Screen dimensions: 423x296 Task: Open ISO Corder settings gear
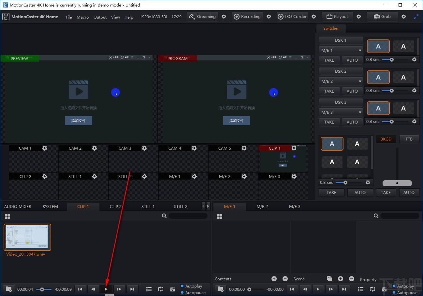pyautogui.click(x=314, y=17)
